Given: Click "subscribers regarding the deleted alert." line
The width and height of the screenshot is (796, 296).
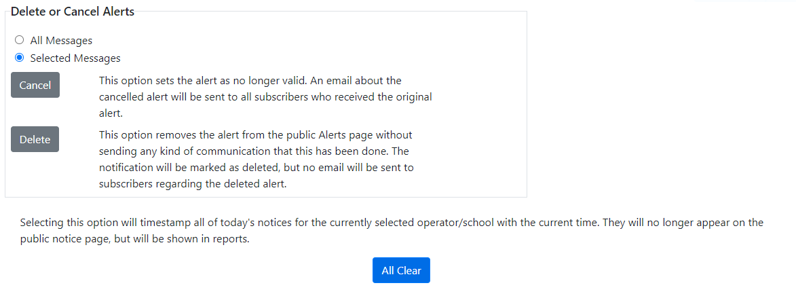Looking at the screenshot, I should click(x=193, y=183).
